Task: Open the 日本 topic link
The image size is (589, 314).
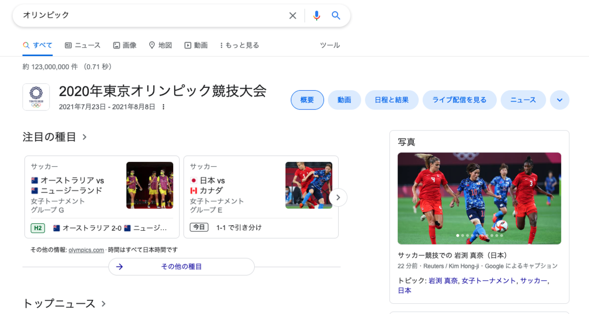Action: [404, 290]
